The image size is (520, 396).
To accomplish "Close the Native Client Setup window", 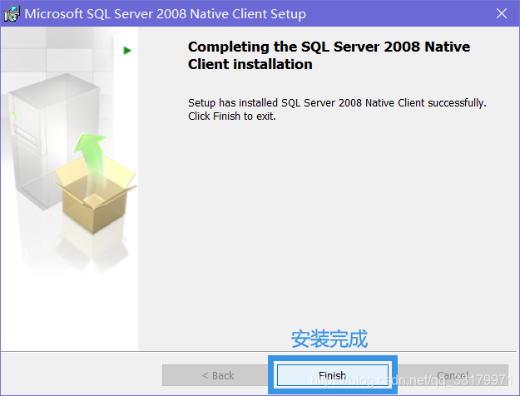I will pos(502,13).
